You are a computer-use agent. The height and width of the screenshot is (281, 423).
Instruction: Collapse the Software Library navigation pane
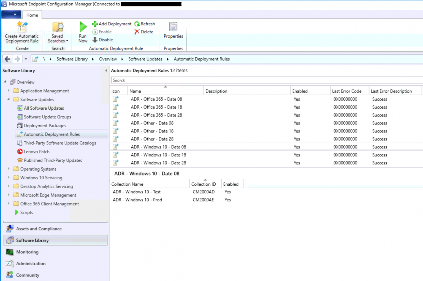coord(106,71)
